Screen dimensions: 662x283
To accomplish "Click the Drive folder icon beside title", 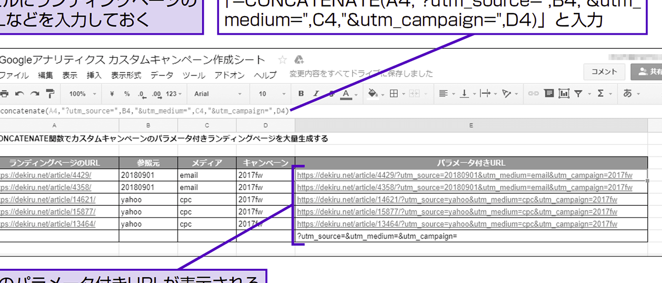I will click(299, 59).
